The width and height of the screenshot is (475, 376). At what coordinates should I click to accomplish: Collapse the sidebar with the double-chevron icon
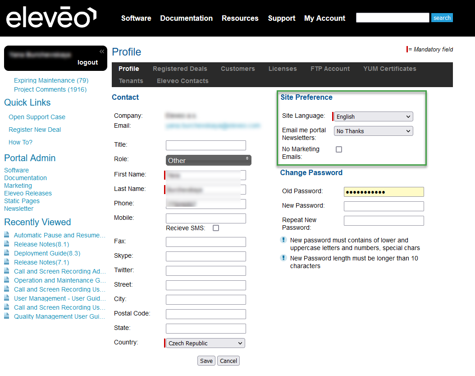tap(102, 51)
